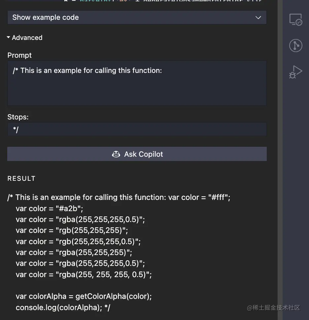Click first result line starting '/* This is an example'
The height and width of the screenshot is (320, 309).
click(119, 197)
